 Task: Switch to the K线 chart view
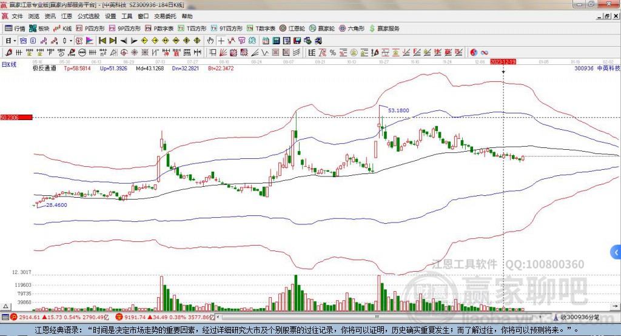coord(62,29)
